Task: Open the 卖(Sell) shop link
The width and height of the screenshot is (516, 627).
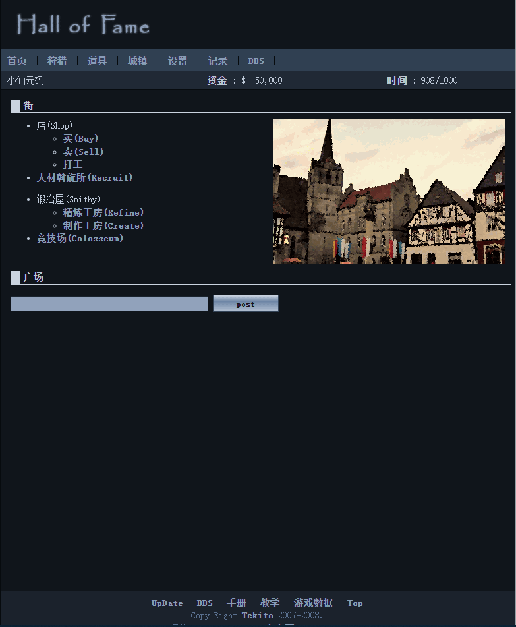Action: coord(83,152)
